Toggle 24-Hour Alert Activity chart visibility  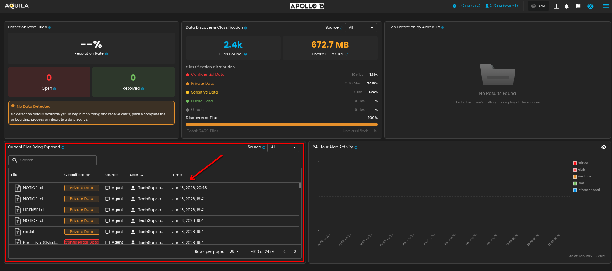(603, 147)
